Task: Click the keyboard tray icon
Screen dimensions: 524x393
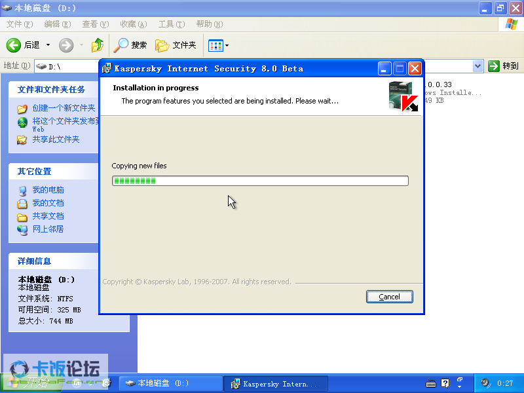Action: pyautogui.click(x=431, y=383)
